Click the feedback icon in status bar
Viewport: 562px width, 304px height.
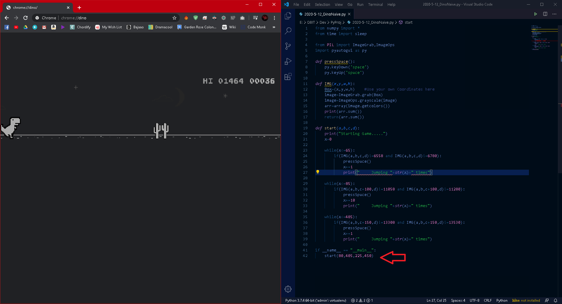(547, 300)
